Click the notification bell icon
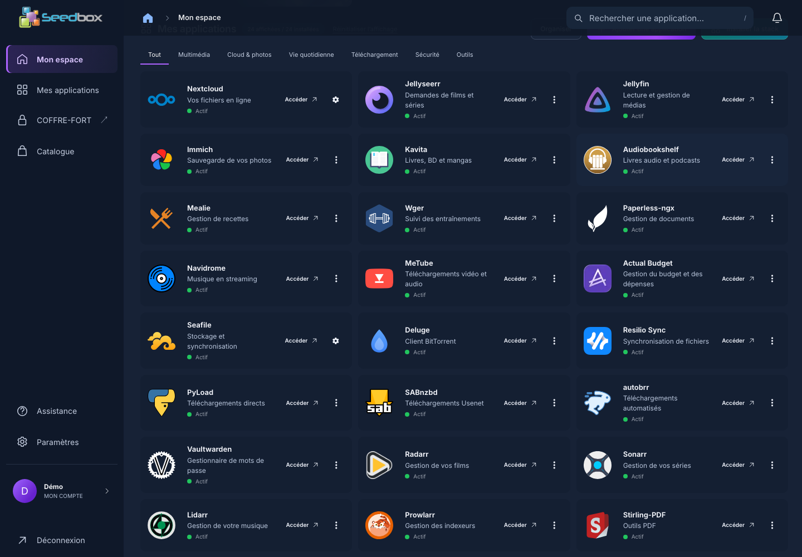Viewport: 802px width, 557px height. pyautogui.click(x=777, y=18)
